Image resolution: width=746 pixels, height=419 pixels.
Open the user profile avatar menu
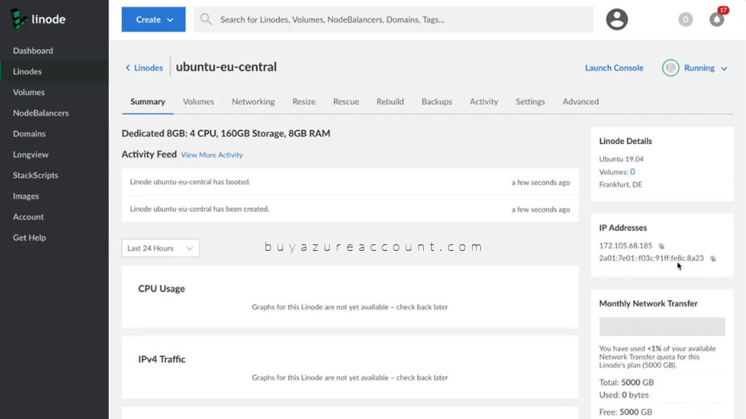click(617, 19)
